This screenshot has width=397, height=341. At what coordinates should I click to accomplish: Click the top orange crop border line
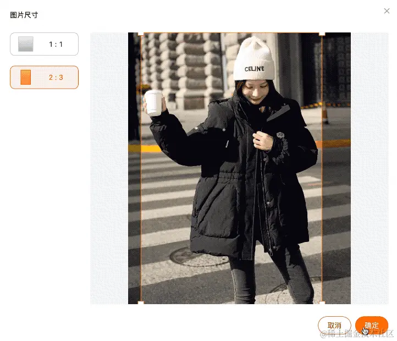point(231,33)
